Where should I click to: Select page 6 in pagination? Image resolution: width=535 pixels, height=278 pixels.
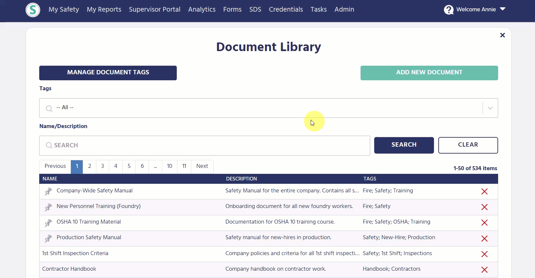pyautogui.click(x=142, y=167)
